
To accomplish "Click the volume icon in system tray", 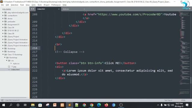I will (x=172, y=105).
